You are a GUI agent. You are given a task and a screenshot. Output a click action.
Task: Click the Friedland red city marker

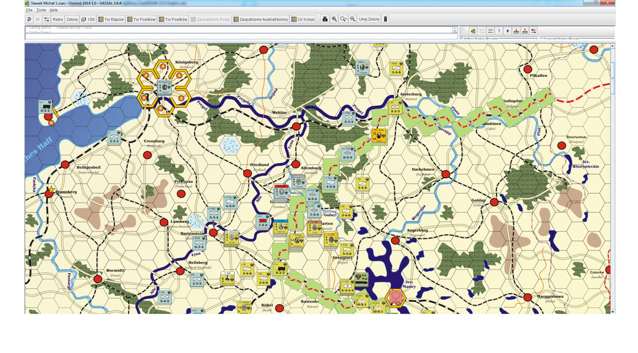coord(247,173)
